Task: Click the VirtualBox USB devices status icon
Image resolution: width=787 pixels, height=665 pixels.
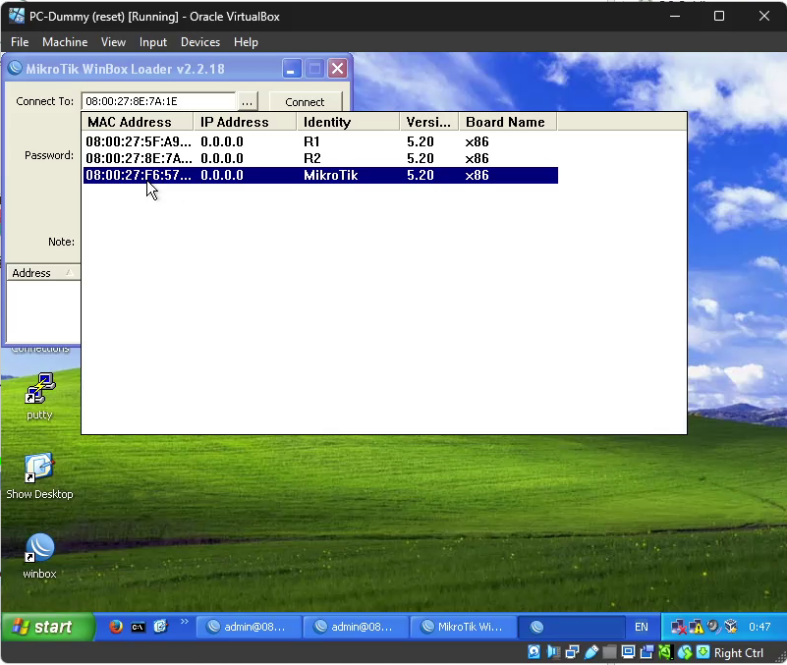Action: click(591, 652)
